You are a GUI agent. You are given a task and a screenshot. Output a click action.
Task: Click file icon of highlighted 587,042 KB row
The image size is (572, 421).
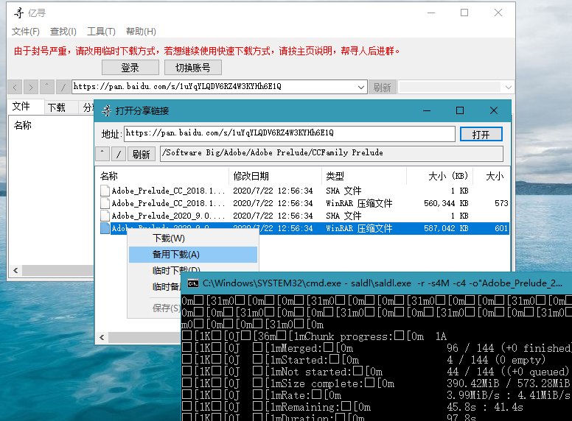(x=105, y=228)
